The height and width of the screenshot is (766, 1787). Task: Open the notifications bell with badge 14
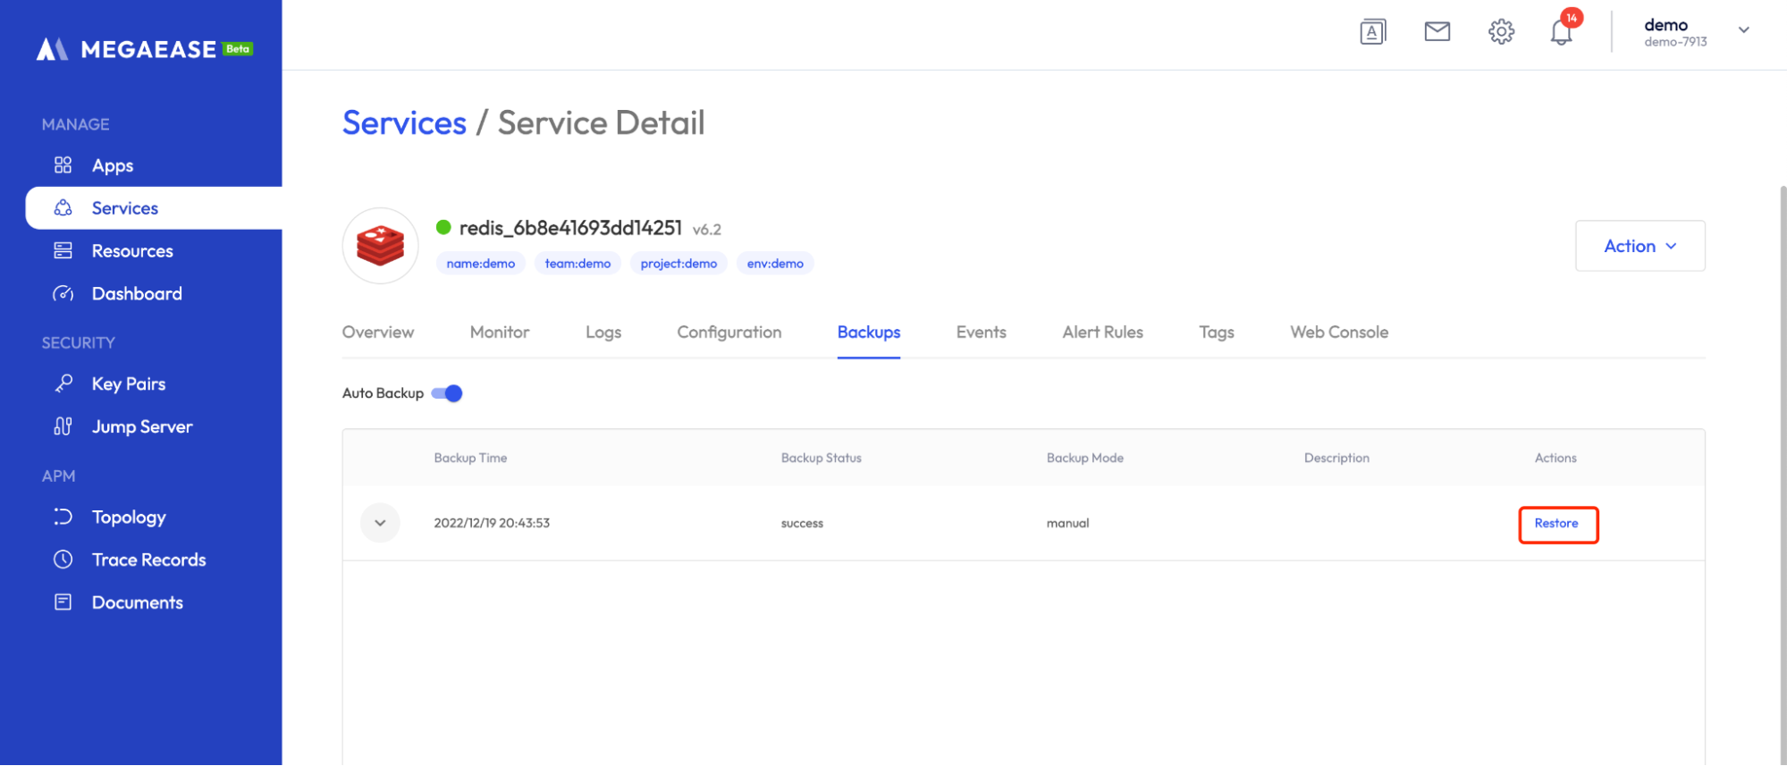point(1562,32)
